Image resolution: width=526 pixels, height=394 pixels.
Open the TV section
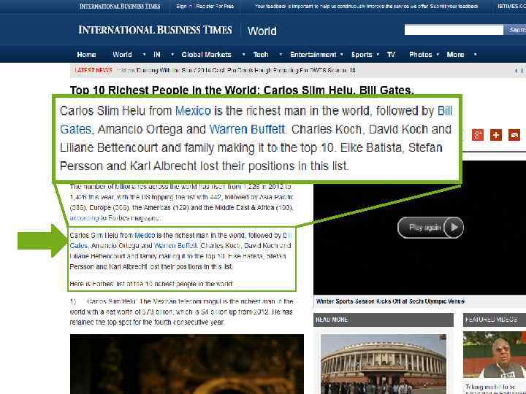(391, 54)
